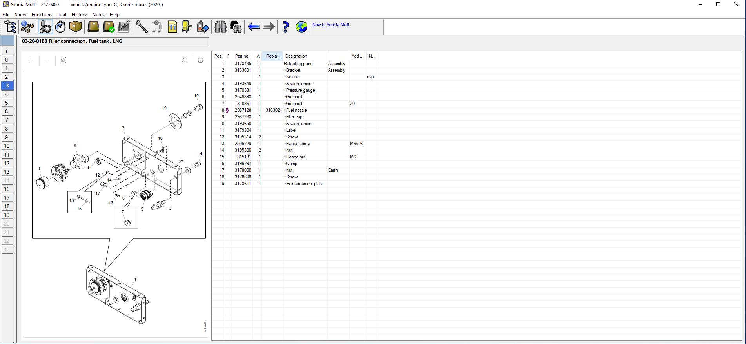This screenshot has height=344, width=746.
Task: Click the Part no. column header
Action: [x=242, y=56]
